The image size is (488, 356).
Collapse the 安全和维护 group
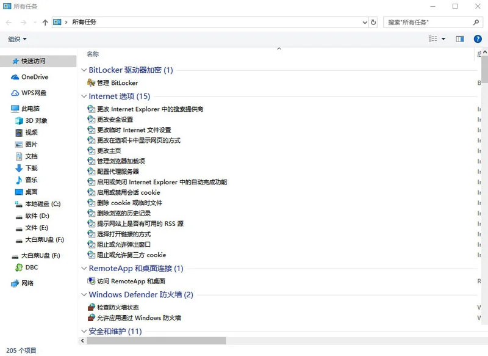point(84,331)
